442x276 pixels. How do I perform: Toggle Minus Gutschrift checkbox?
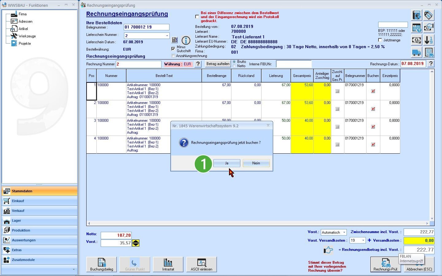coord(173,49)
